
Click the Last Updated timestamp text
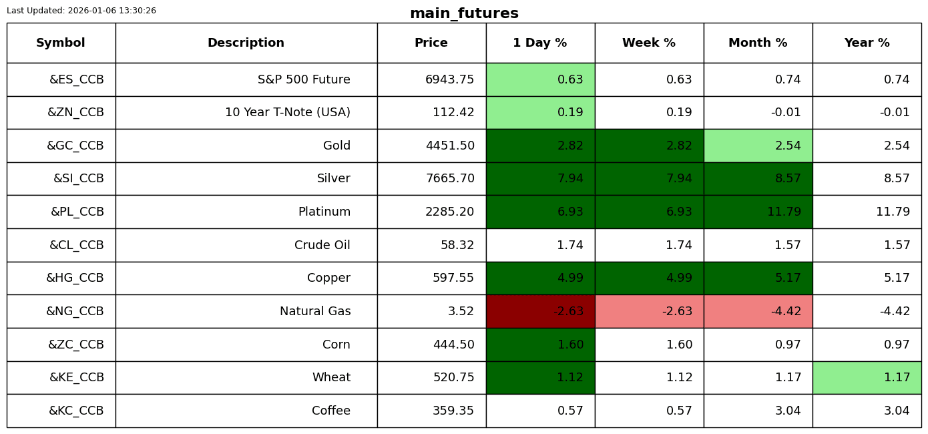click(81, 11)
